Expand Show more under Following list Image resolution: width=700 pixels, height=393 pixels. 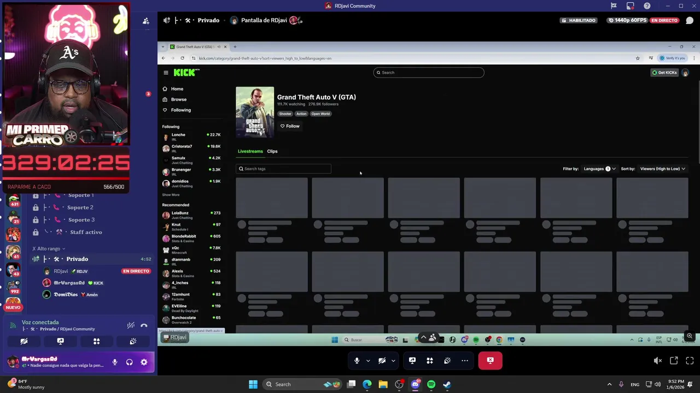(x=171, y=195)
